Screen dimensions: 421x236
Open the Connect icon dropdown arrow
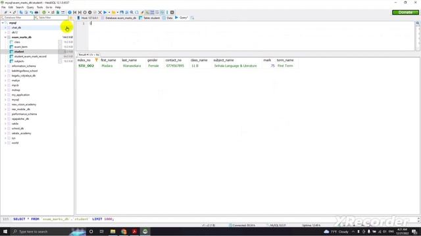tap(11, 12)
